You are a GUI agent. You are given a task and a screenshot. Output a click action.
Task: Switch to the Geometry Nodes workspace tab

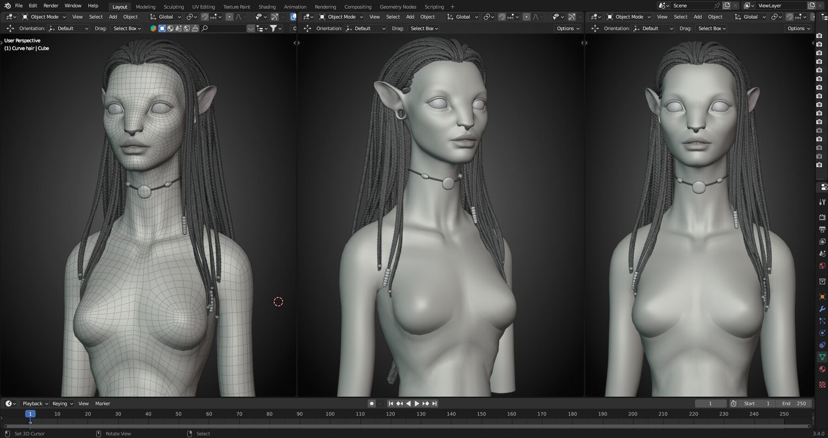398,7
